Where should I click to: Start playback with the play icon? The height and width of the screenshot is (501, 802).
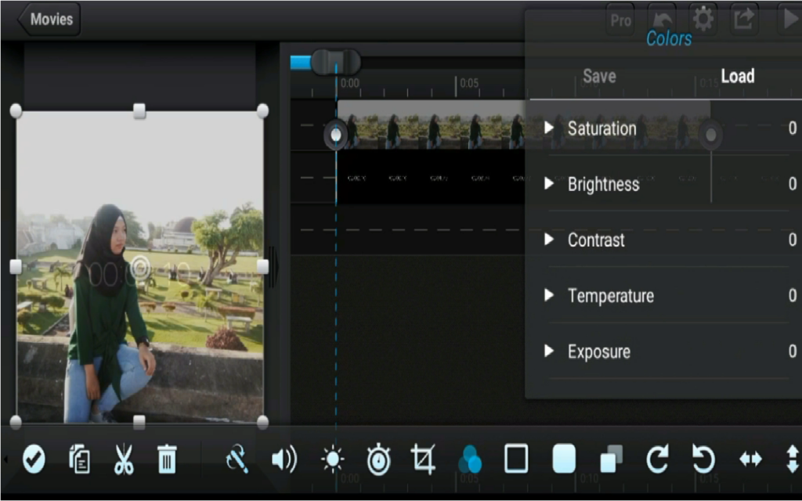tap(789, 20)
